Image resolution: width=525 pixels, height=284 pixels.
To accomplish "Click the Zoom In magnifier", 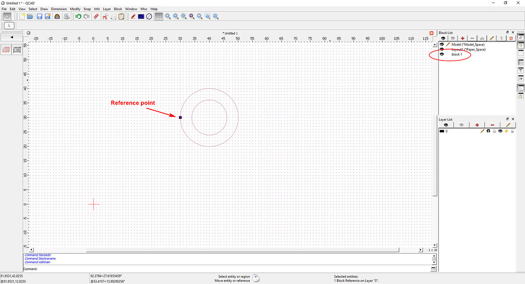I will tap(168, 16).
